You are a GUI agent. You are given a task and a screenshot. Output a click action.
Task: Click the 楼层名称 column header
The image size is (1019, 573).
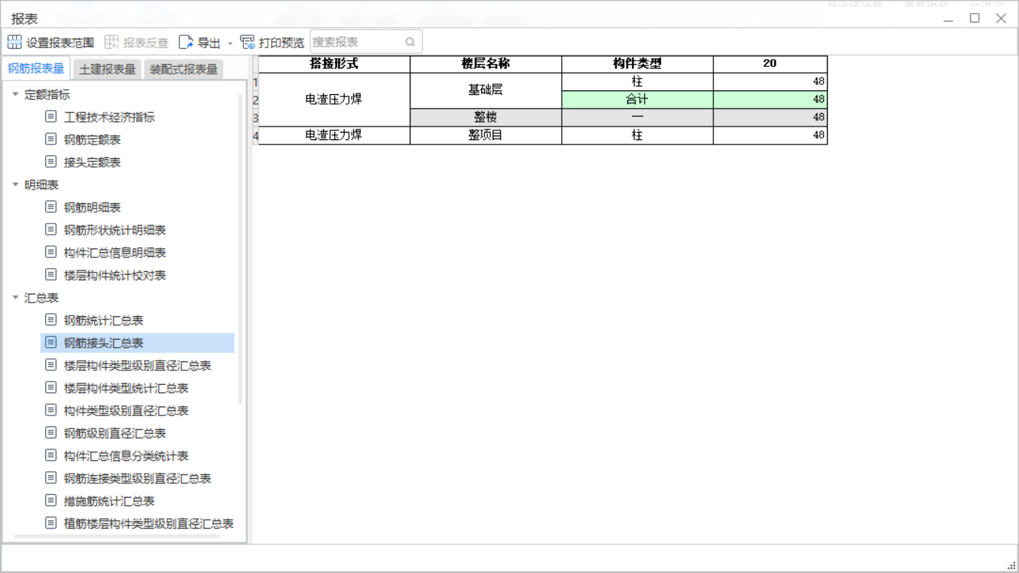click(x=486, y=64)
